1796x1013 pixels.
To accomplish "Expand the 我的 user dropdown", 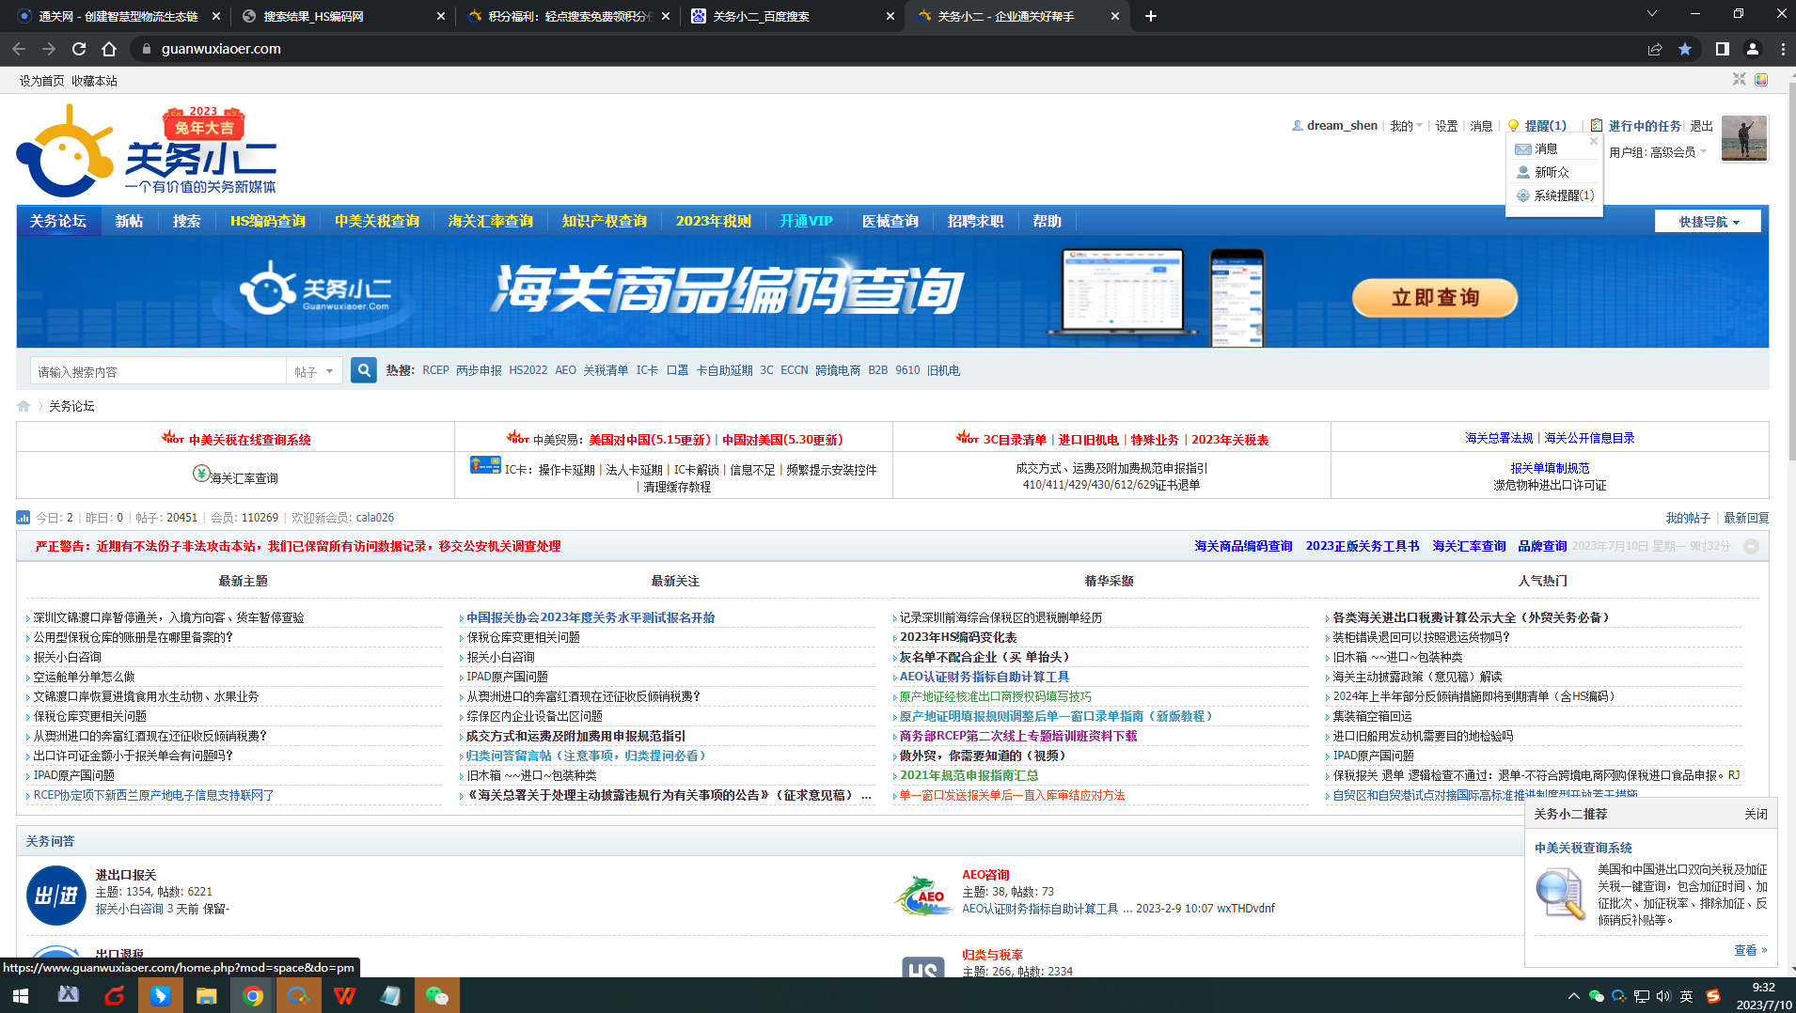I will (x=1407, y=126).
